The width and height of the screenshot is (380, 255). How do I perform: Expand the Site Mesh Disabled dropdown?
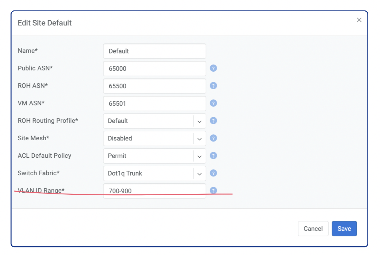(199, 138)
